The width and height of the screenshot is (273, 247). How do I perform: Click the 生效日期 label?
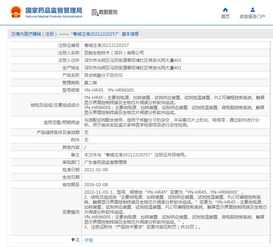click(71, 177)
